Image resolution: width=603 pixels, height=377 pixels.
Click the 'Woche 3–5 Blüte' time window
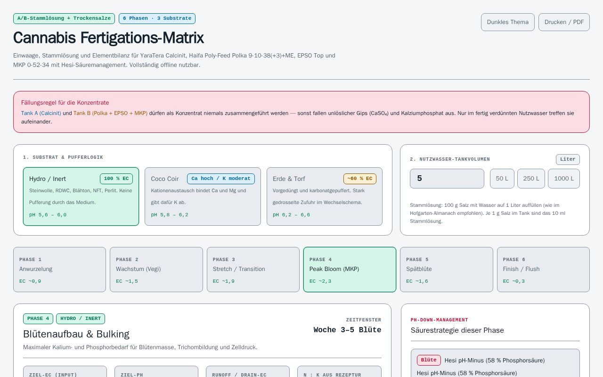pos(347,330)
